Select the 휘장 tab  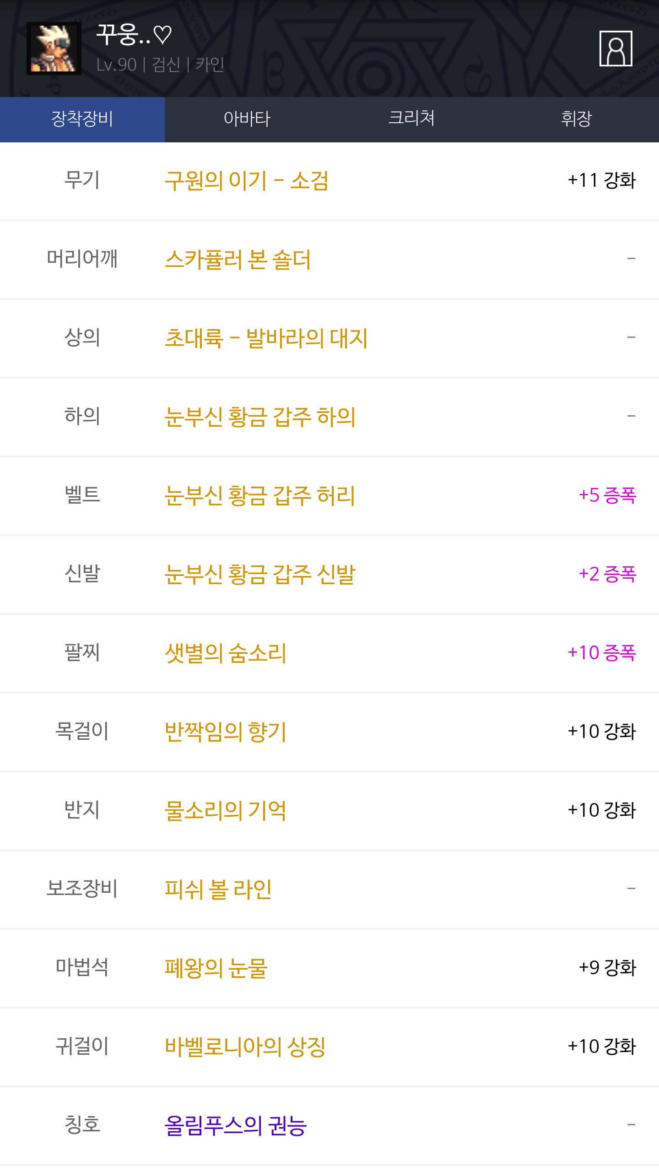pos(577,119)
